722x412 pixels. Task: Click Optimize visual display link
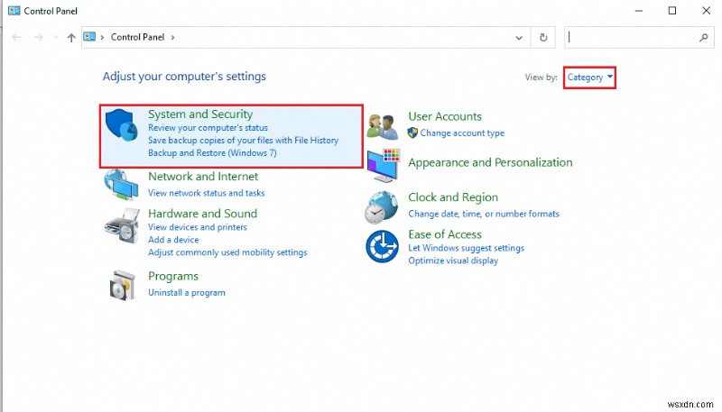[x=453, y=261]
